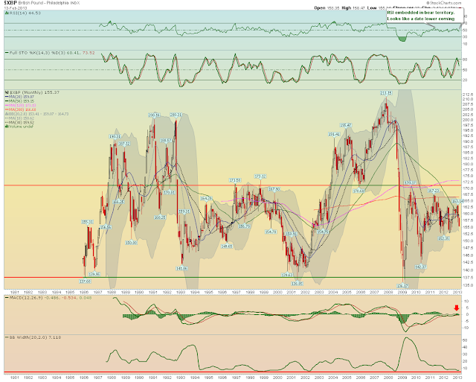Click the 60 value on BB Width axis

coord(465,340)
